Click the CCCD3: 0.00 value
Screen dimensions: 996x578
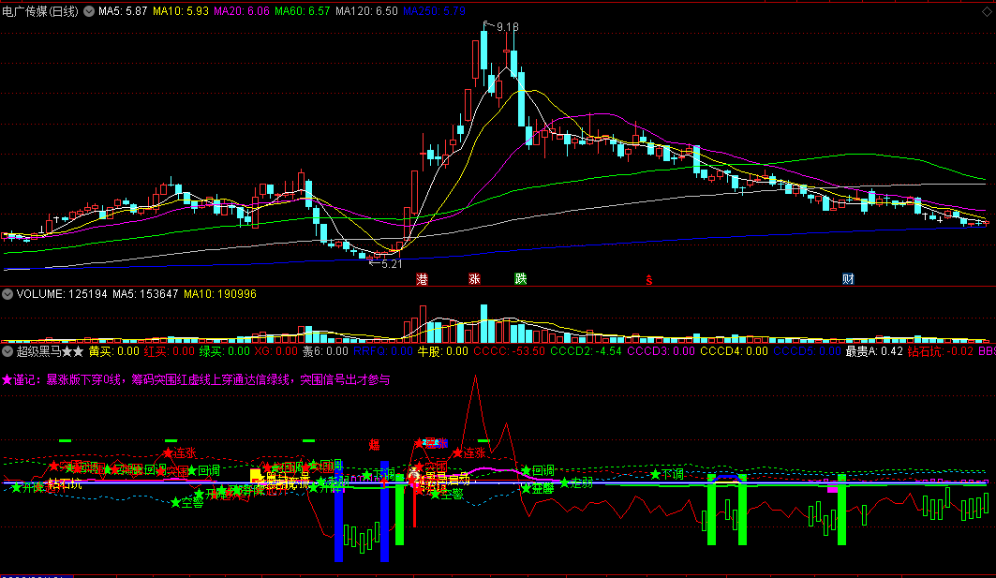pyautogui.click(x=661, y=351)
